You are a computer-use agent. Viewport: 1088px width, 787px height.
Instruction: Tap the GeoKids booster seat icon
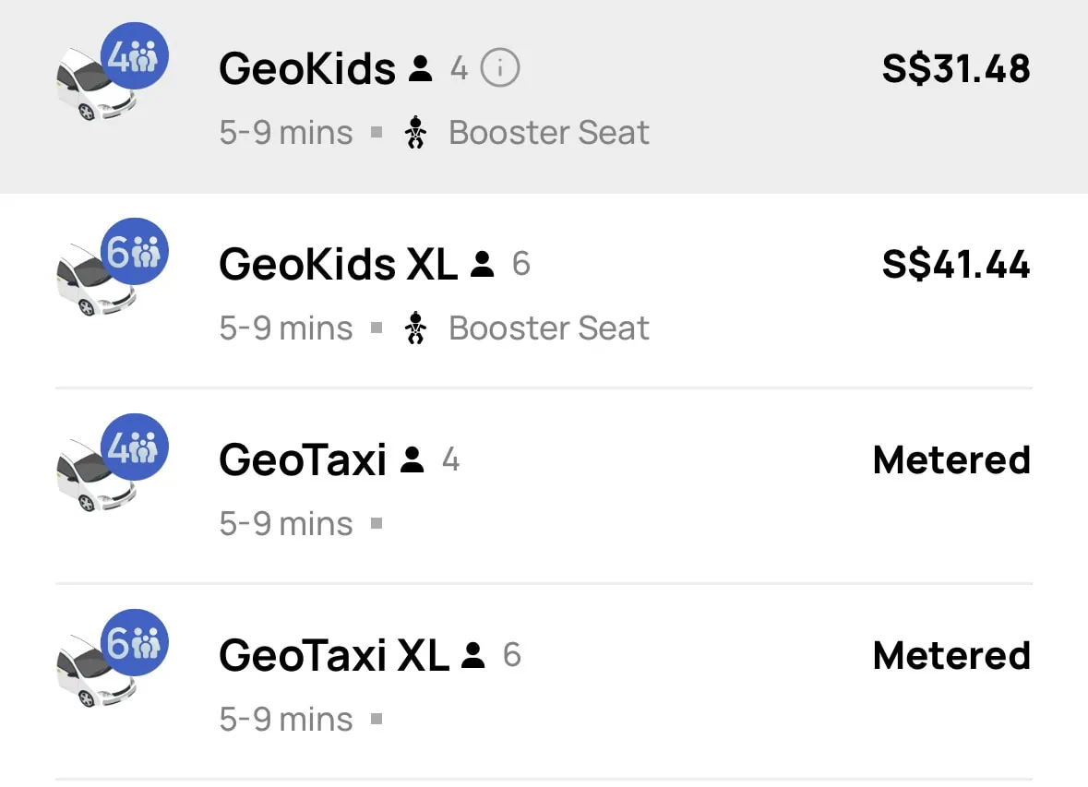point(416,133)
